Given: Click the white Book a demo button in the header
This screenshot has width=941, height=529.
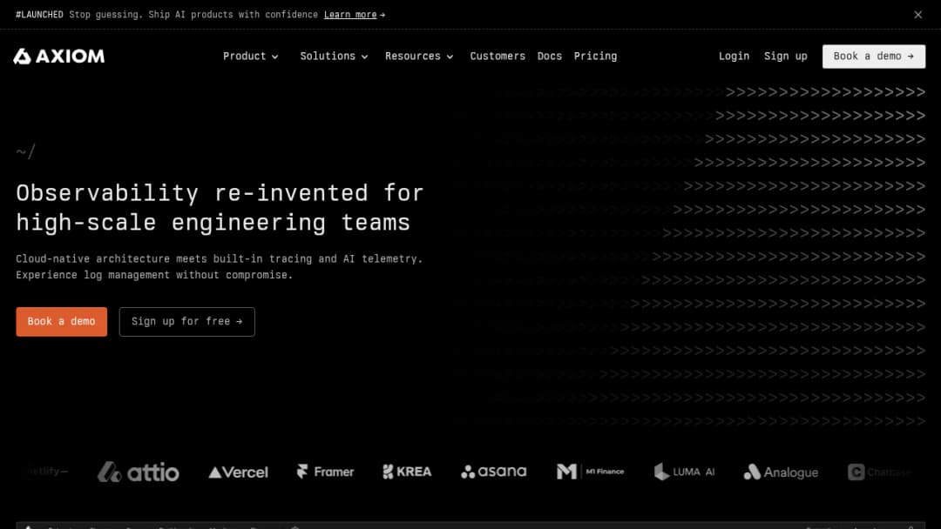Looking at the screenshot, I should (x=874, y=57).
